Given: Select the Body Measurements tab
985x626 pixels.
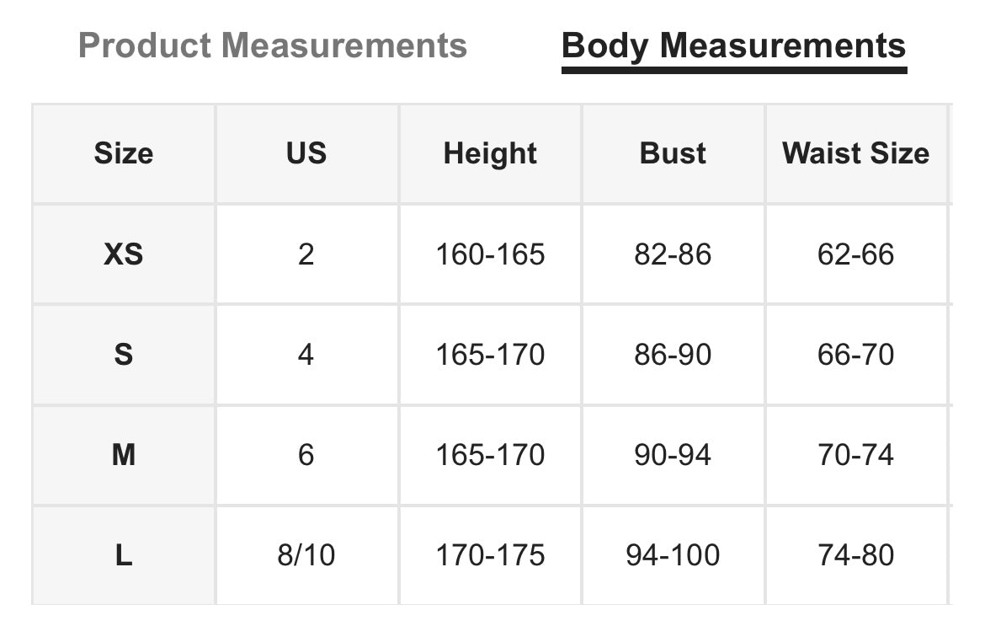Looking at the screenshot, I should click(733, 45).
